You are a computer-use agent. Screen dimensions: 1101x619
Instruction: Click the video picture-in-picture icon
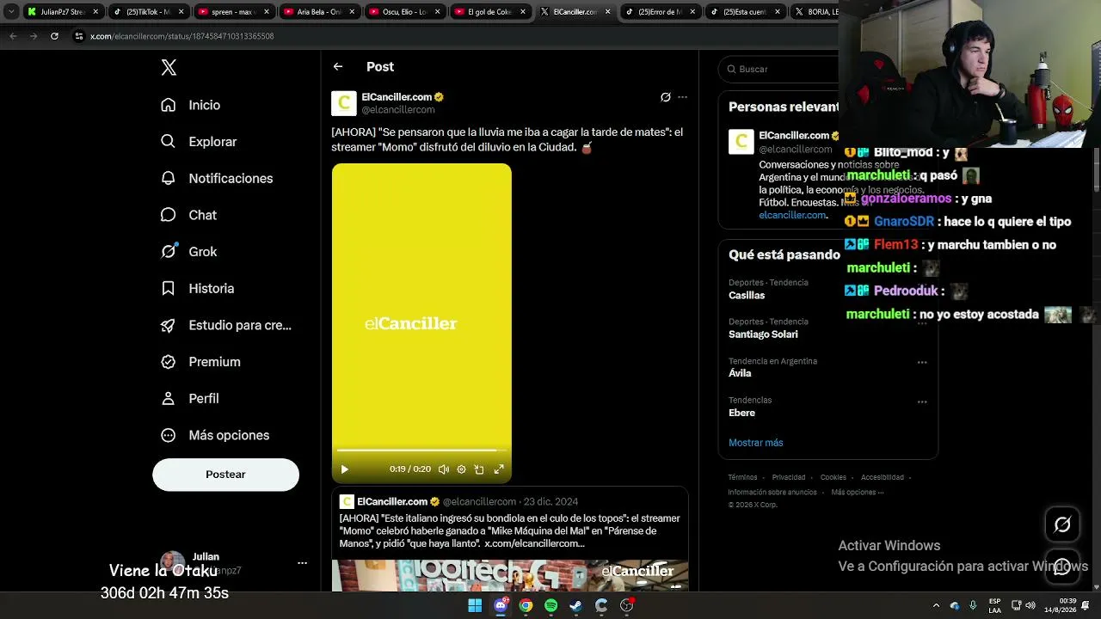(x=479, y=469)
